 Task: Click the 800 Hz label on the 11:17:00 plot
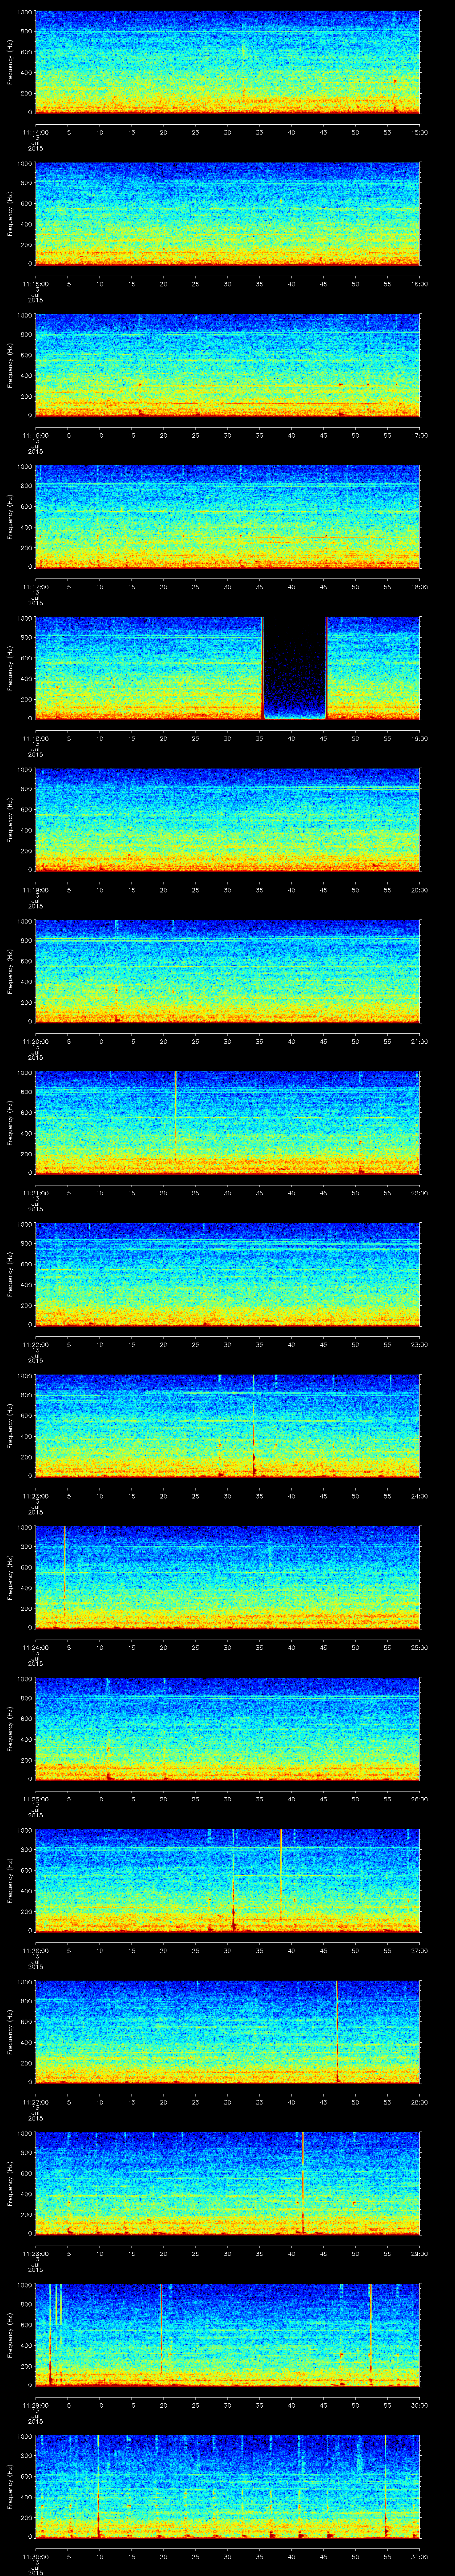[x=27, y=486]
